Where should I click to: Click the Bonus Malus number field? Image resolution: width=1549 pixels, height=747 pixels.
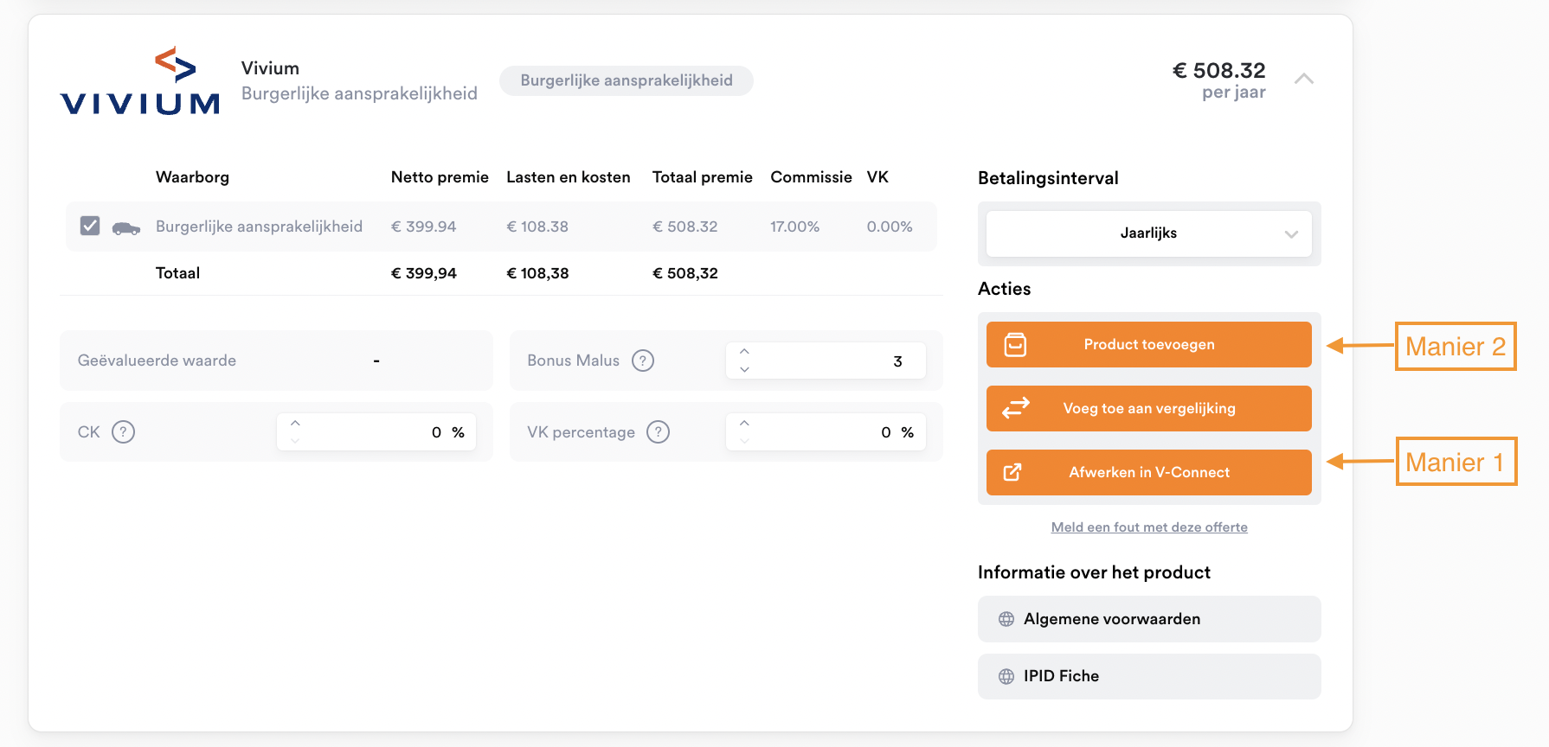(x=826, y=361)
